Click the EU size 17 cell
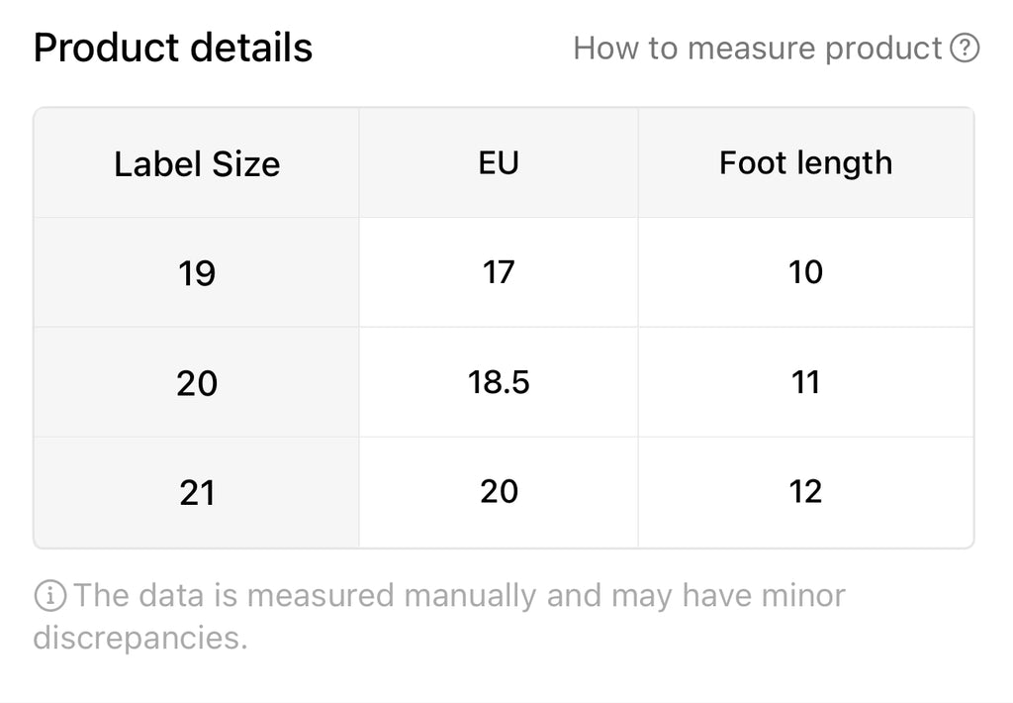Viewport: 1013px width, 703px height. click(499, 272)
